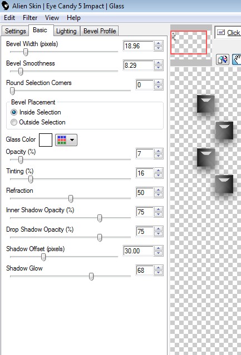Click the Shadow Offset input field

[138, 251]
